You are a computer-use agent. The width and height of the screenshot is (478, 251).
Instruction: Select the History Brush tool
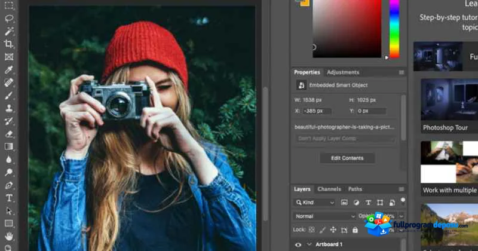point(9,121)
